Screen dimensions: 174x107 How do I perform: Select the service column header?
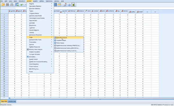click(x=124, y=12)
